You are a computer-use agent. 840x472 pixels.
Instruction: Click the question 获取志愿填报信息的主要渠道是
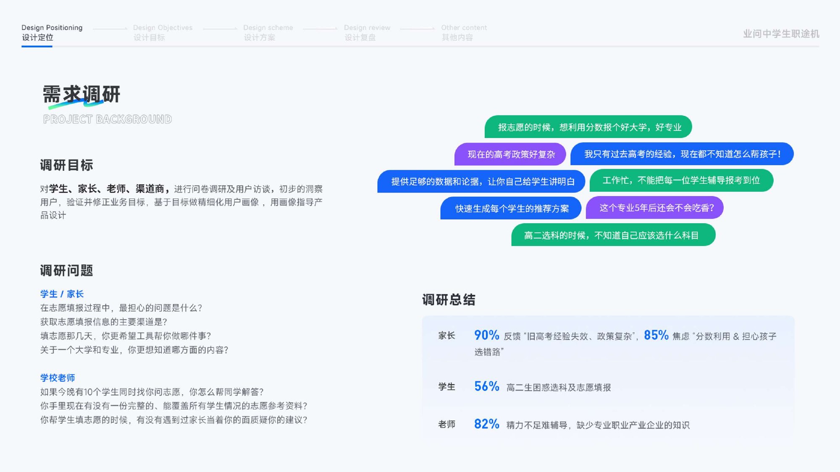pos(104,322)
